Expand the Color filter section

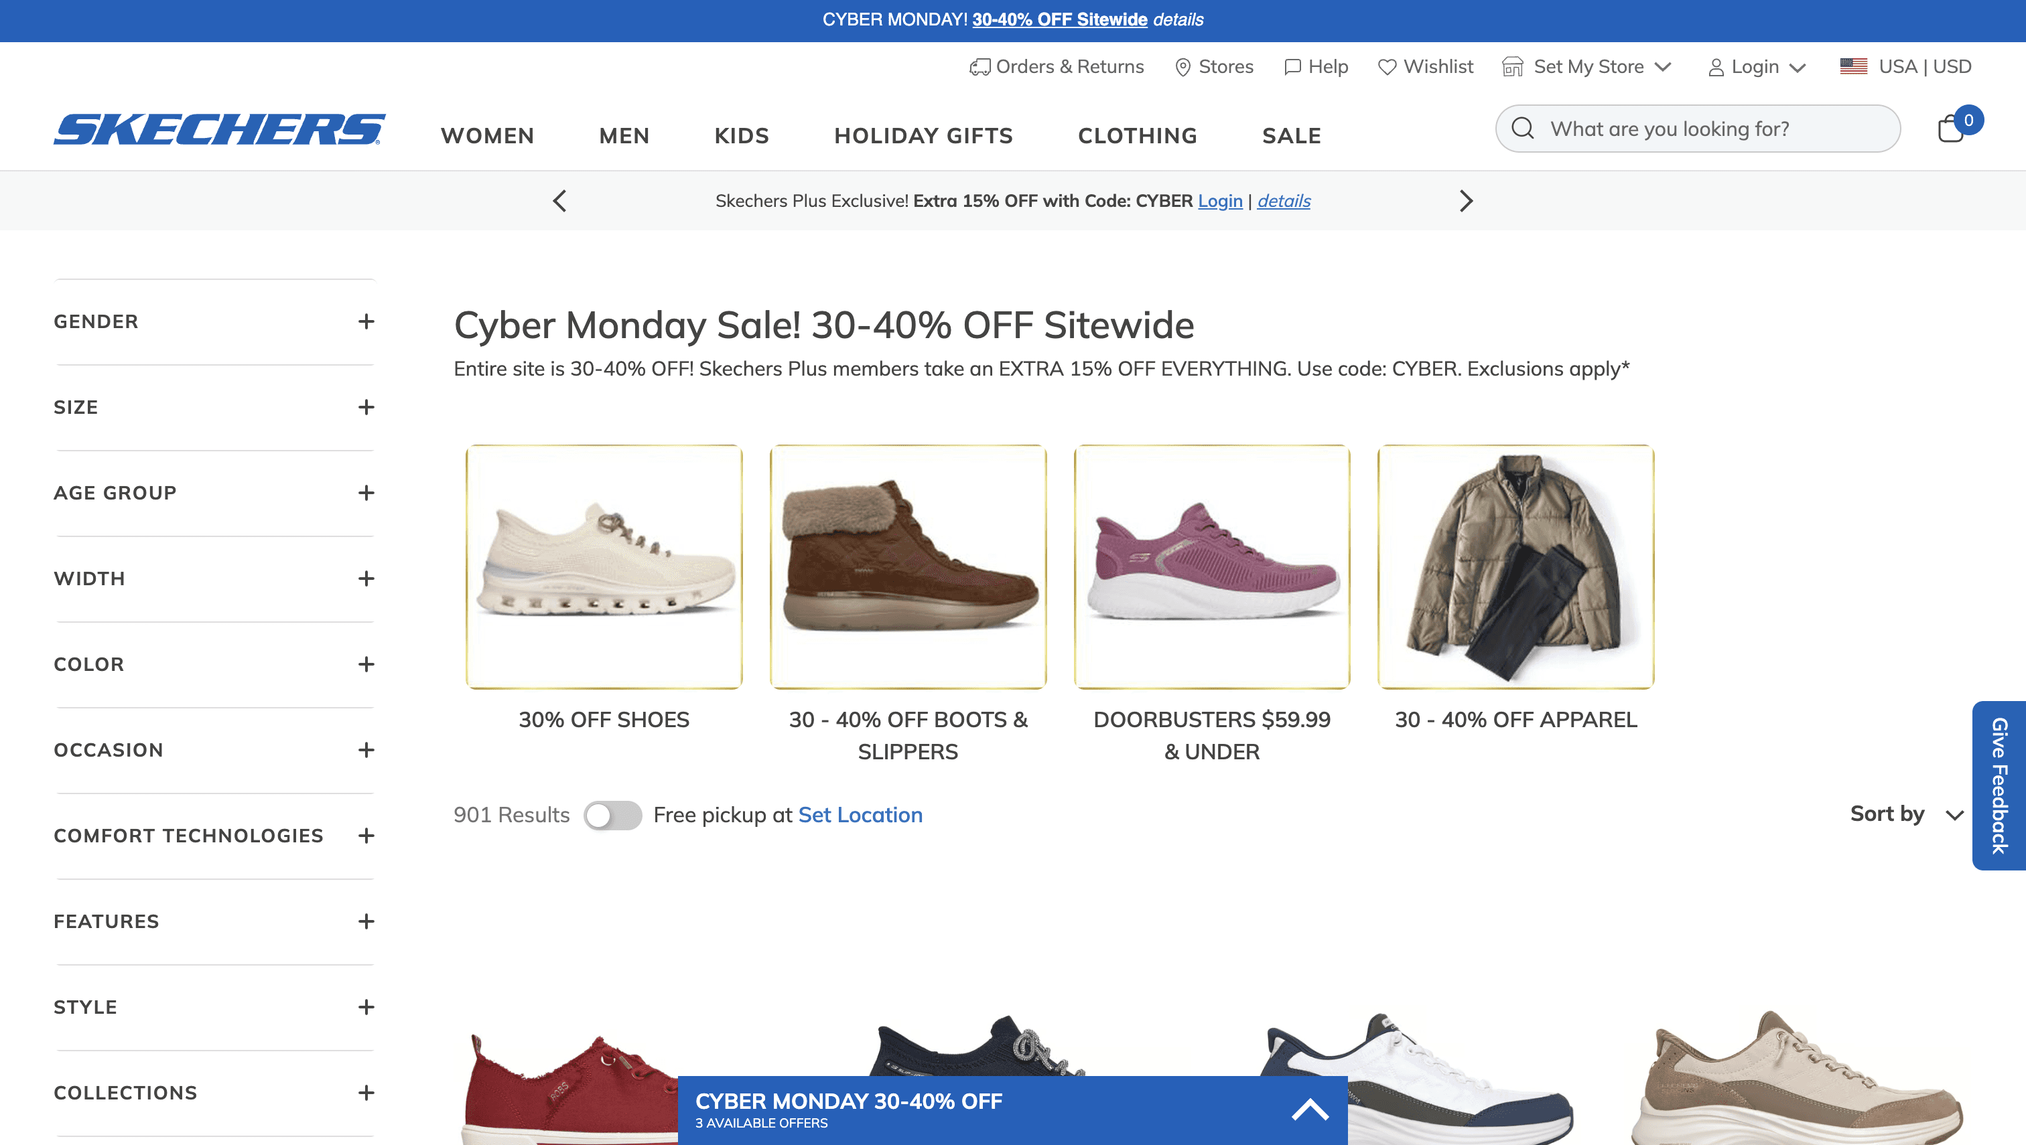(366, 664)
